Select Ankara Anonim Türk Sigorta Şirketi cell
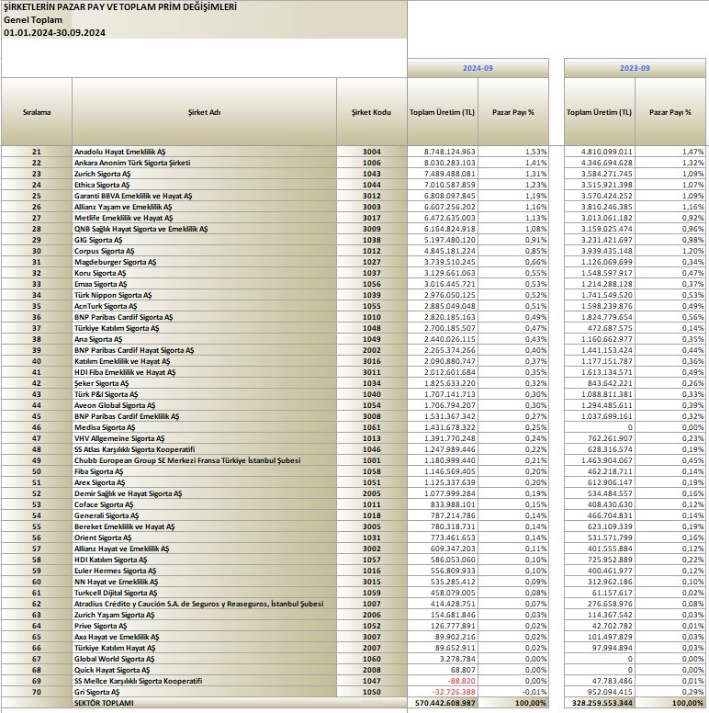The width and height of the screenshot is (709, 713). [x=204, y=163]
